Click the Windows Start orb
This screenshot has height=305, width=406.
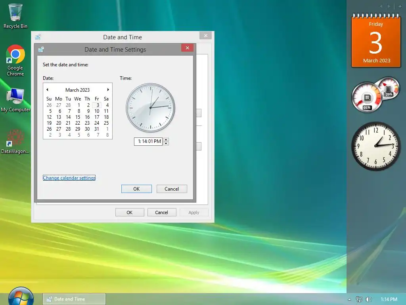point(21,297)
